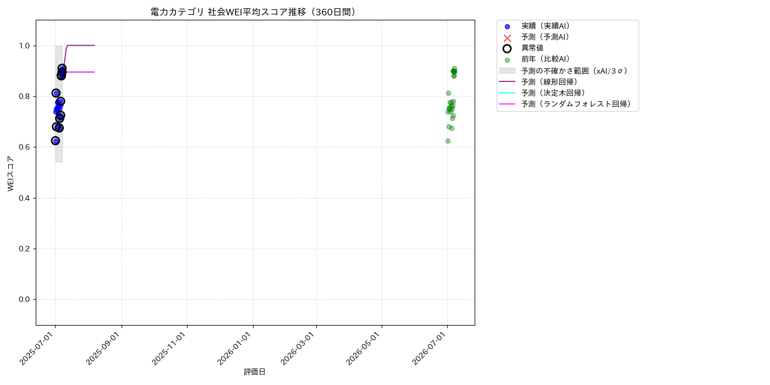
Task: Click the x-axis label 評価日
Action: [x=255, y=372]
